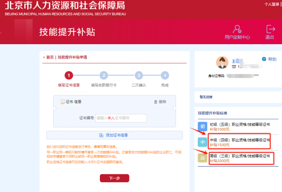Click the 退出 logout icon
The width and height of the screenshot is (282, 192).
point(270,29)
